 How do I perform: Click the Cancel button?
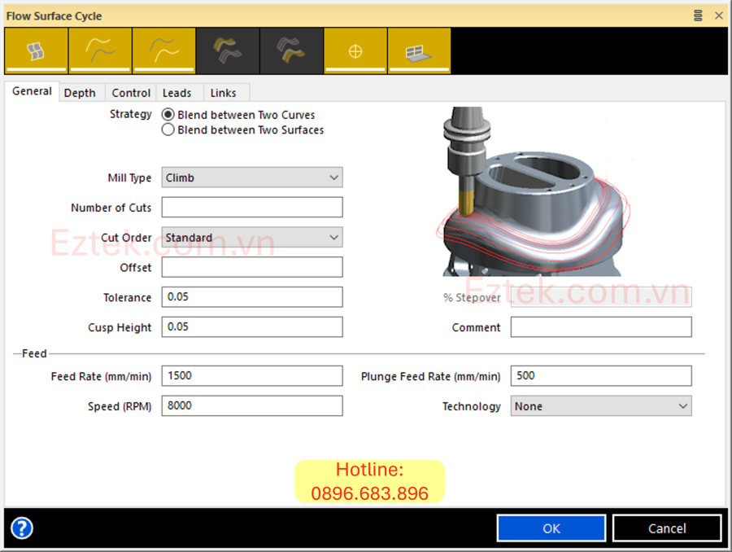(x=667, y=528)
